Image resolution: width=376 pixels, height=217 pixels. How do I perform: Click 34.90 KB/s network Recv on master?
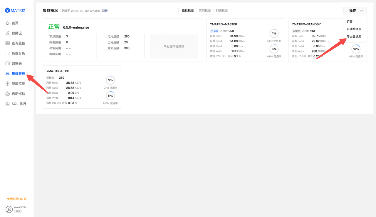pyautogui.click(x=237, y=36)
